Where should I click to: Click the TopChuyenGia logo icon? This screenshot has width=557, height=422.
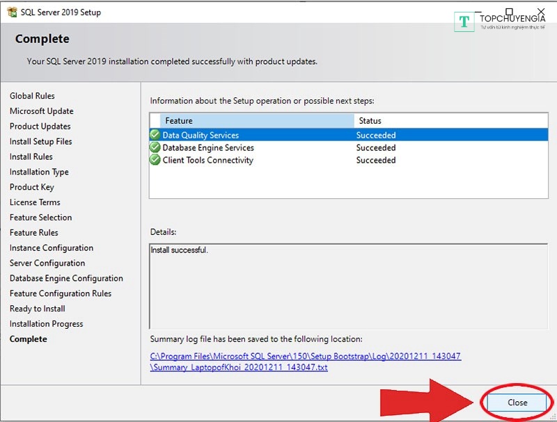click(464, 22)
